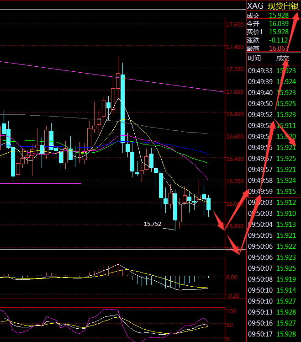Click the oscillator axis label 50
Screen dimensions: 301x342
click(x=229, y=325)
